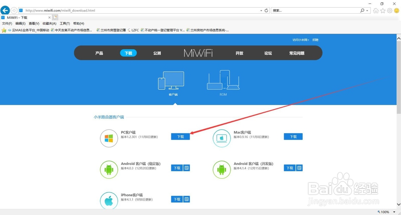Open the 编辑(E) menu
The image size is (401, 215).
(x=20, y=24)
